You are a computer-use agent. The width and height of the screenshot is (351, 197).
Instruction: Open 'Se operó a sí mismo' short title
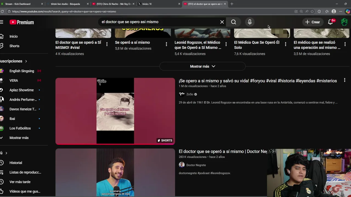click(x=132, y=42)
